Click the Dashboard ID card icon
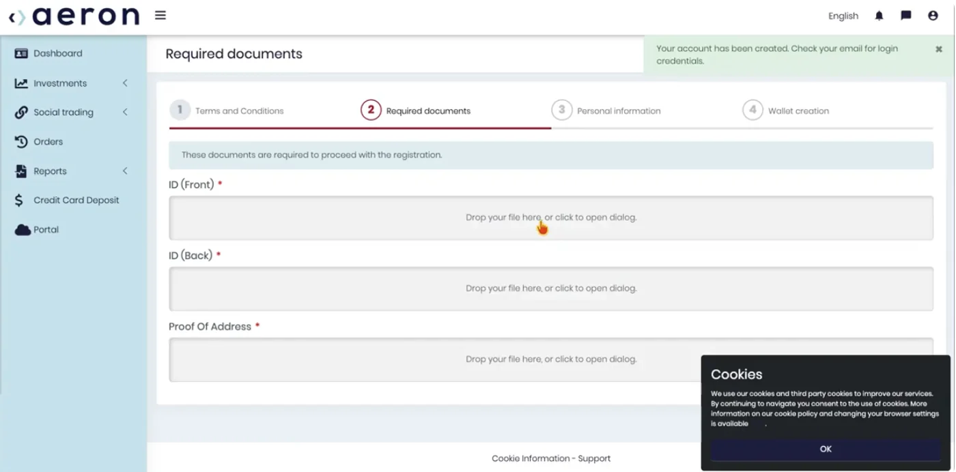 [21, 53]
